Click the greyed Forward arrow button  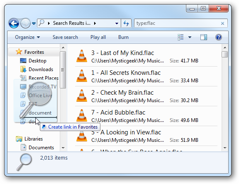point(25,23)
